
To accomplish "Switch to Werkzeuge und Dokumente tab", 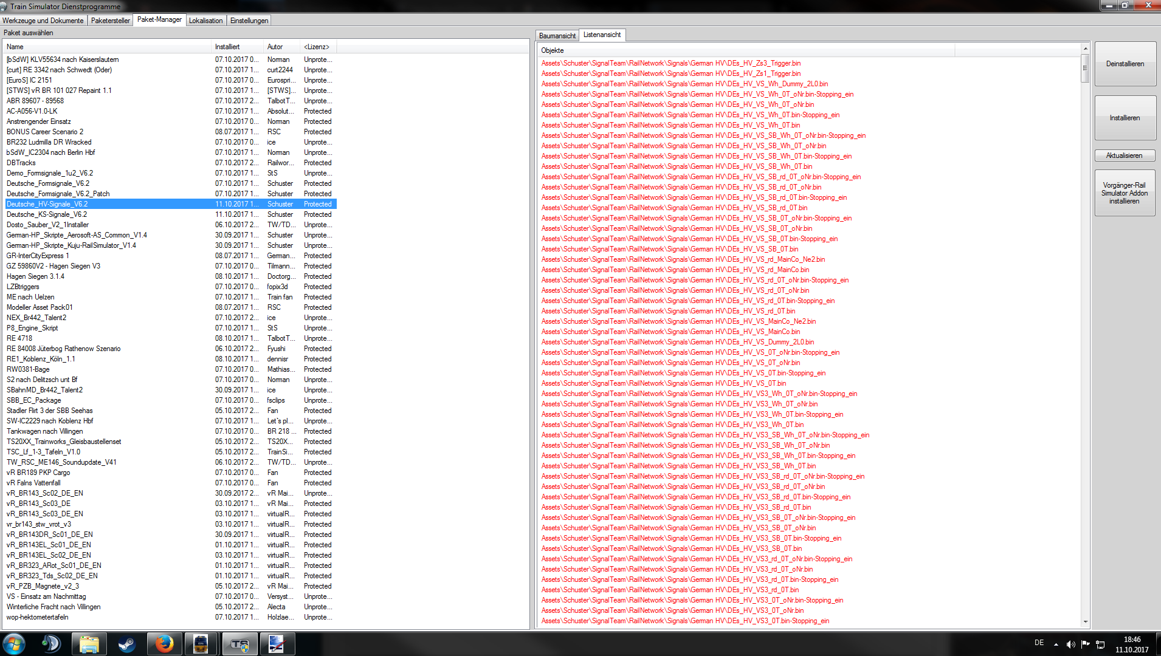I will tap(43, 21).
